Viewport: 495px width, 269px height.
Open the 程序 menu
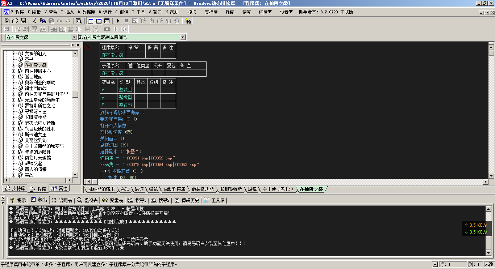click(18, 12)
